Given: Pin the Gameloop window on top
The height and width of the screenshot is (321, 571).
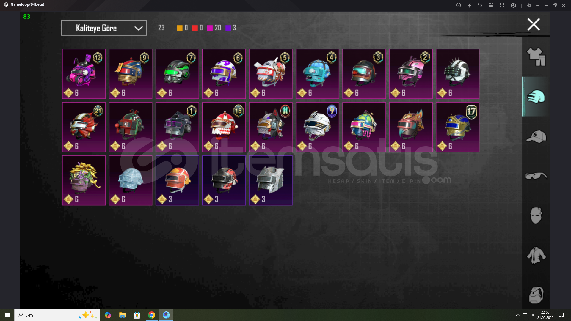Looking at the screenshot, I should point(529,5).
